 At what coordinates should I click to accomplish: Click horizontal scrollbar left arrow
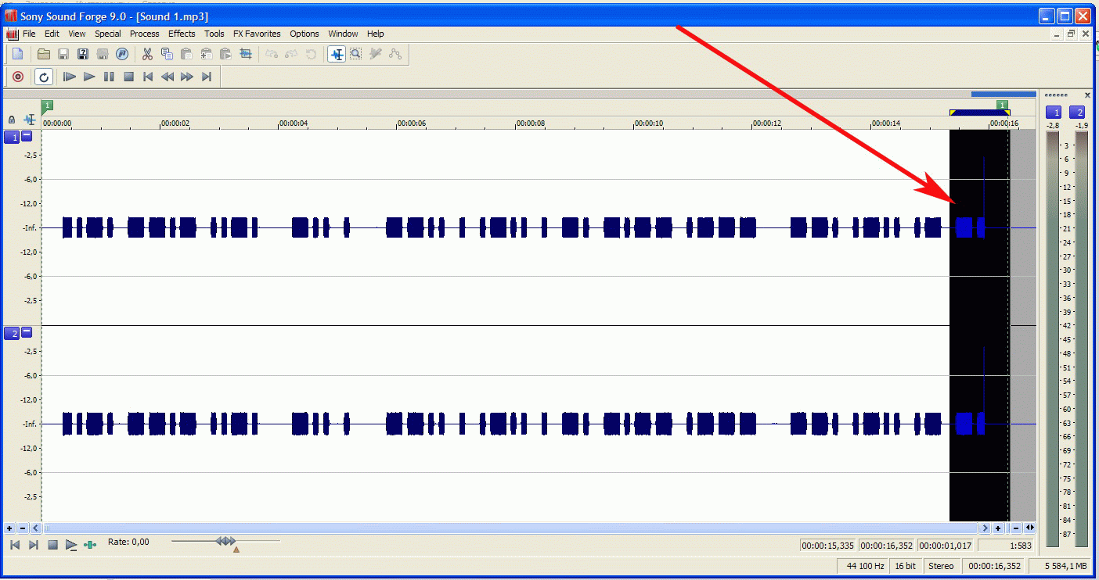[36, 528]
